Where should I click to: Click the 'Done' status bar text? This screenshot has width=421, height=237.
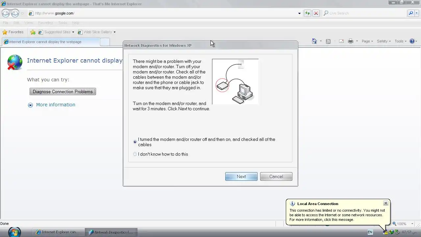5,224
